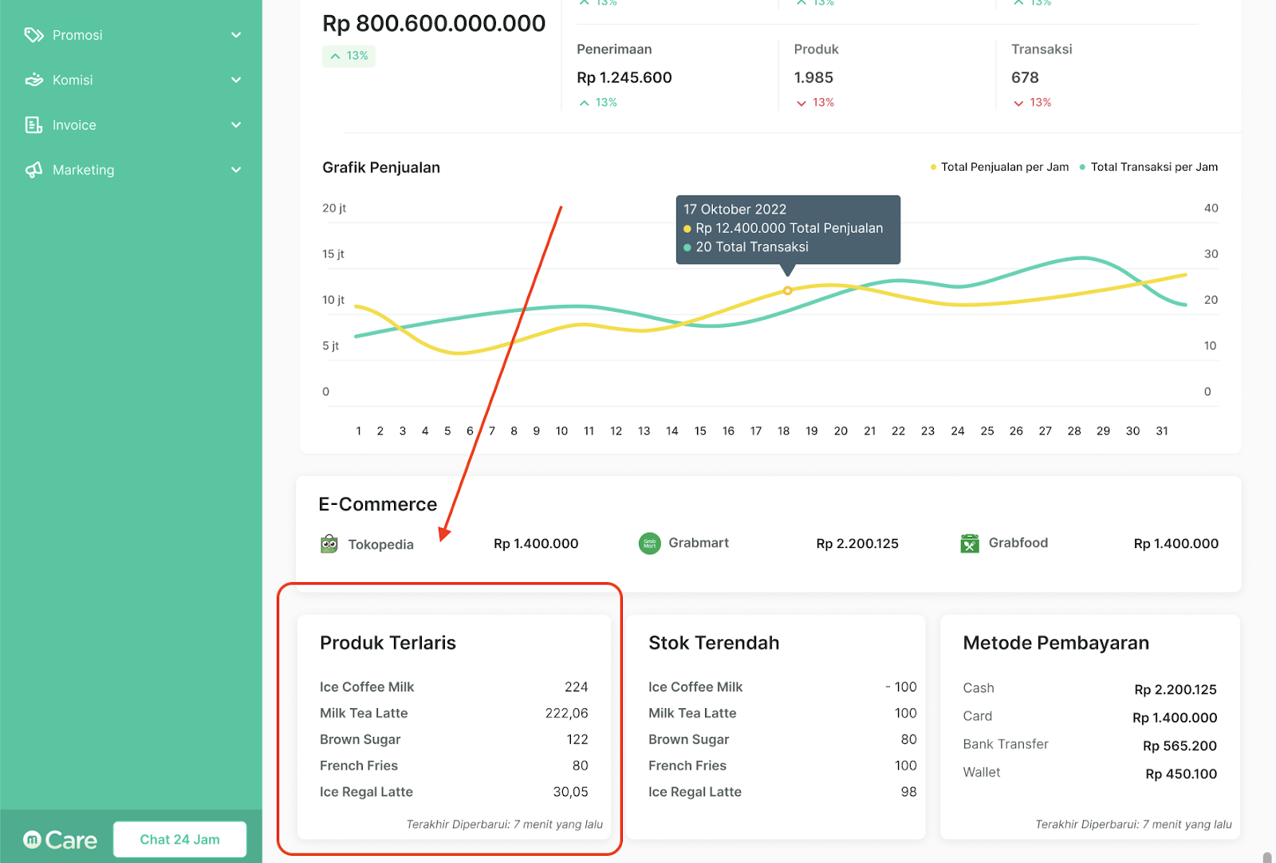
Task: Click the 13% down arrow under Transaksi
Action: click(1018, 103)
